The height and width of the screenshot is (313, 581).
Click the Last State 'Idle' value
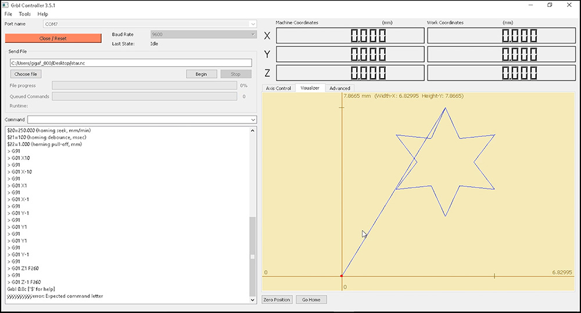[x=154, y=44]
